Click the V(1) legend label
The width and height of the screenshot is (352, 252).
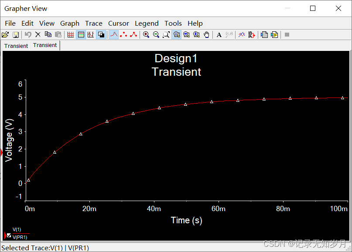(x=17, y=230)
